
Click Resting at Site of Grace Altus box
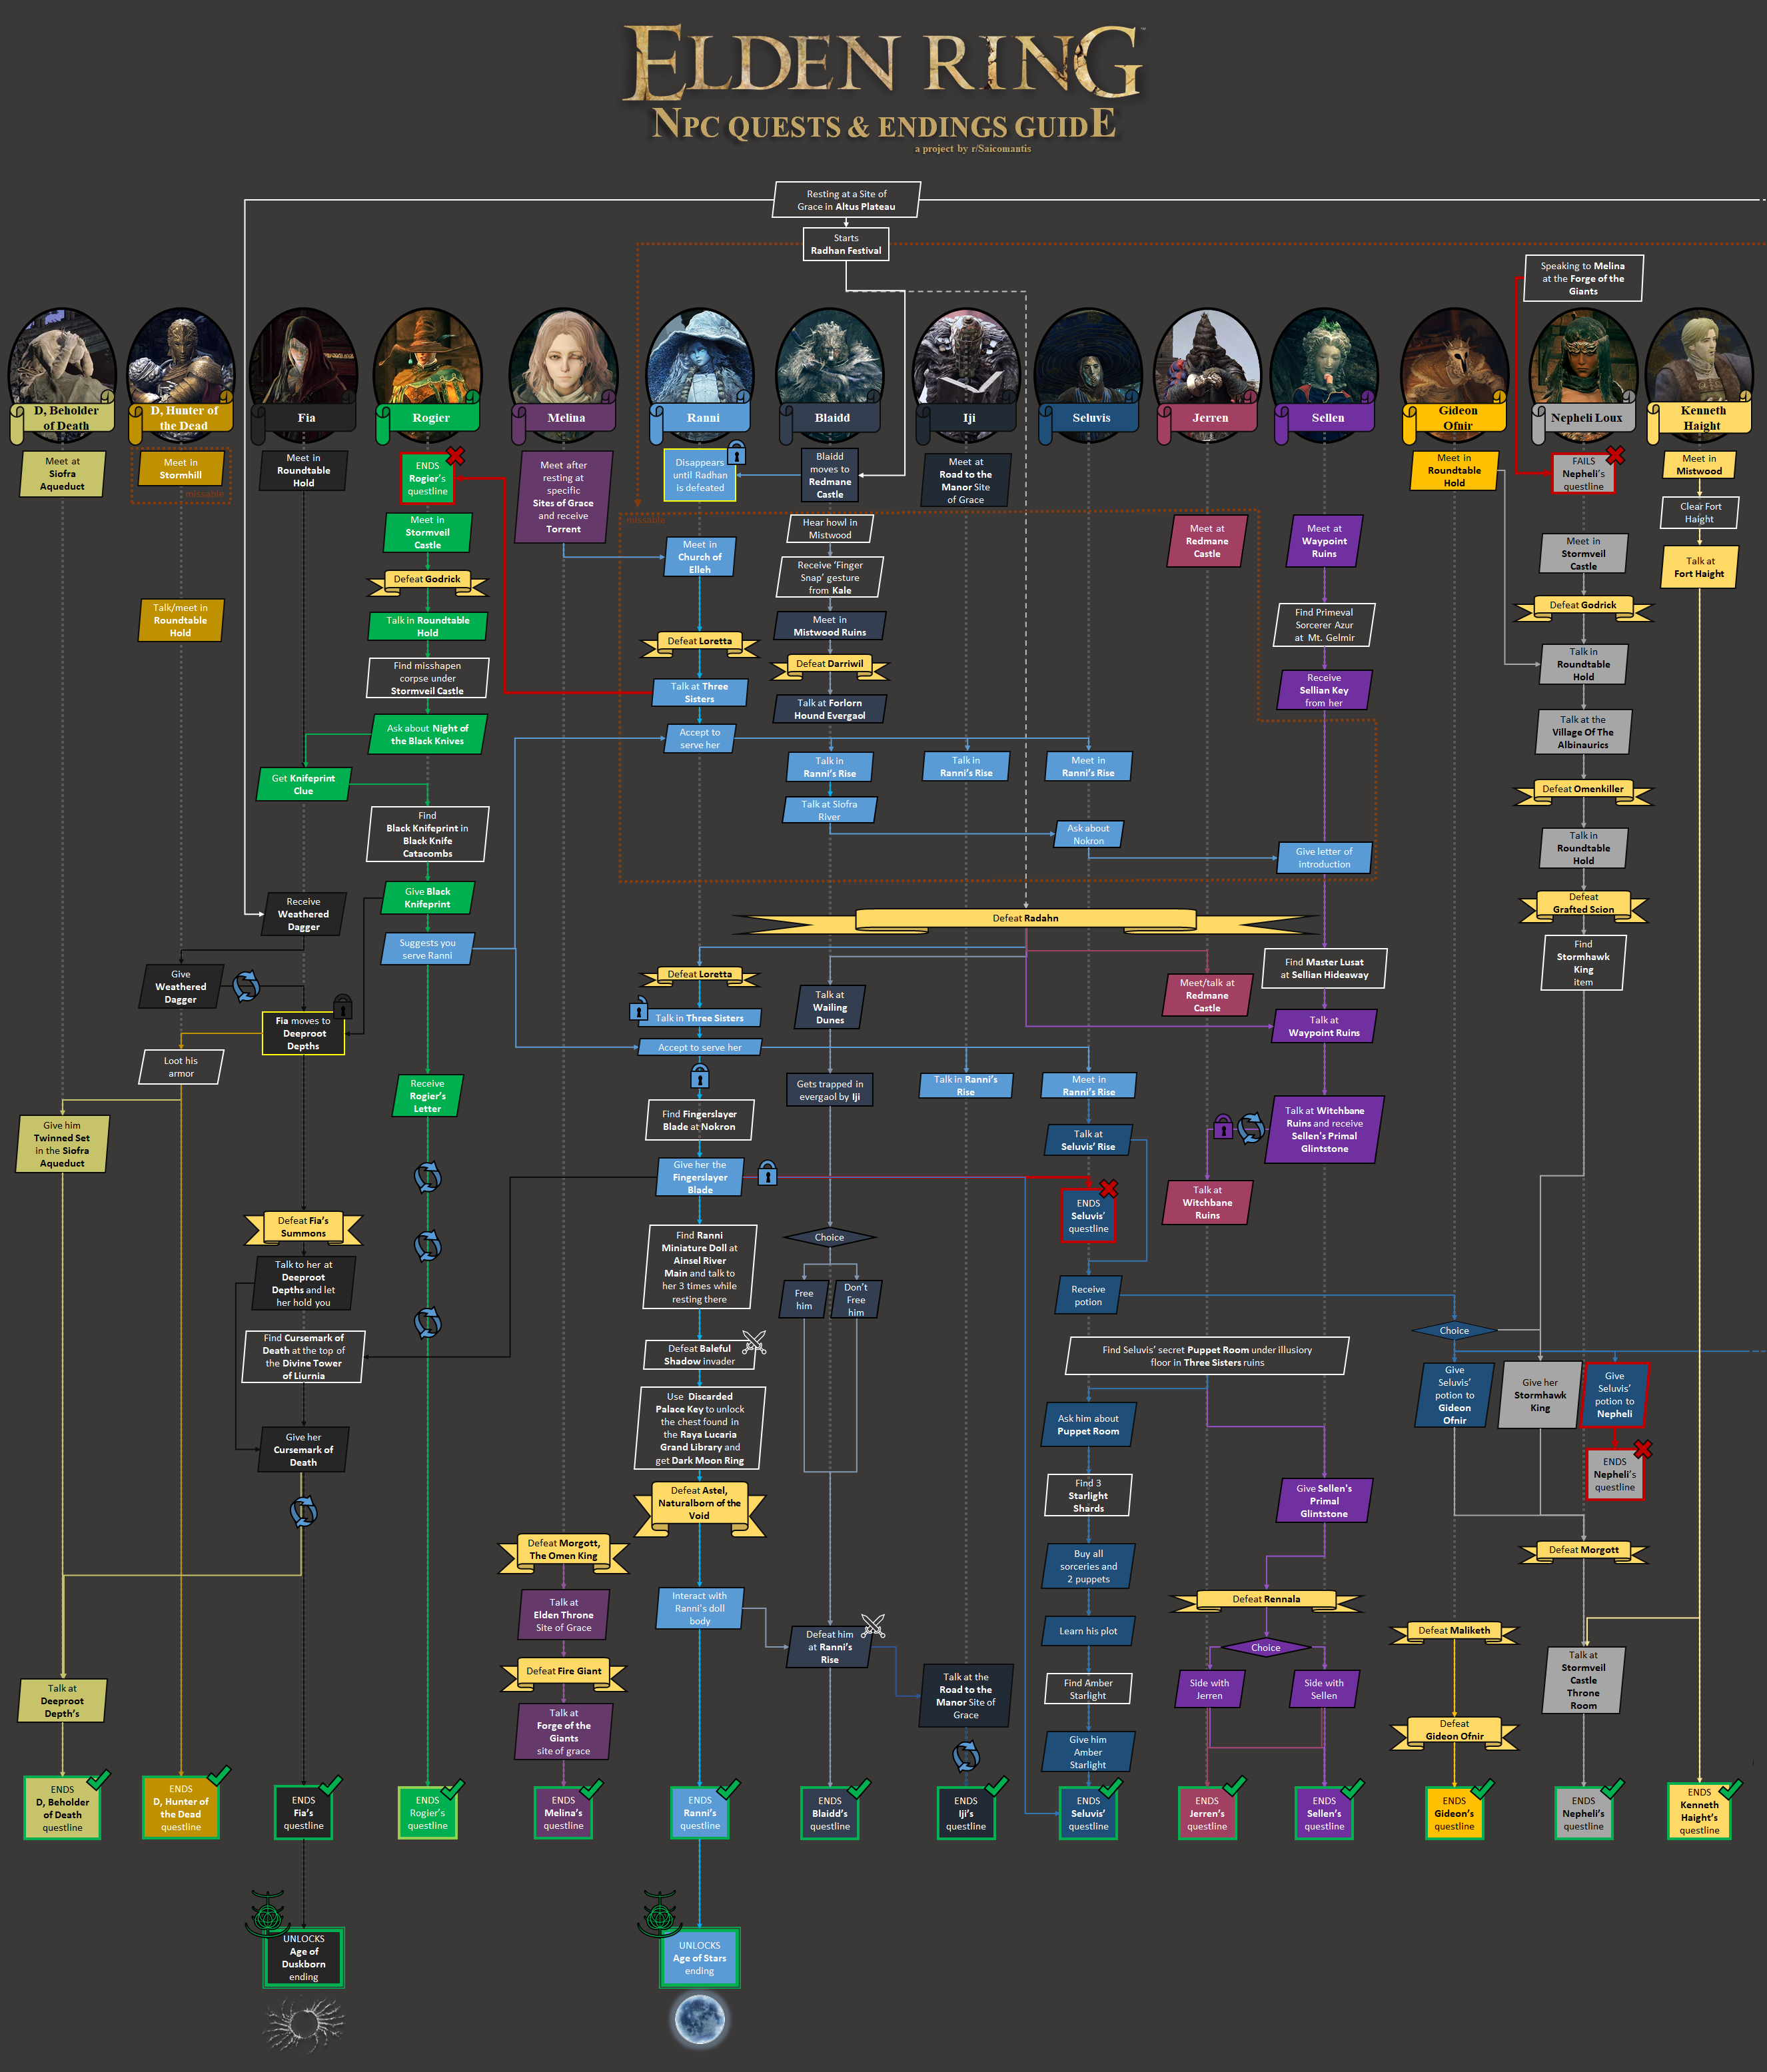[x=846, y=200]
